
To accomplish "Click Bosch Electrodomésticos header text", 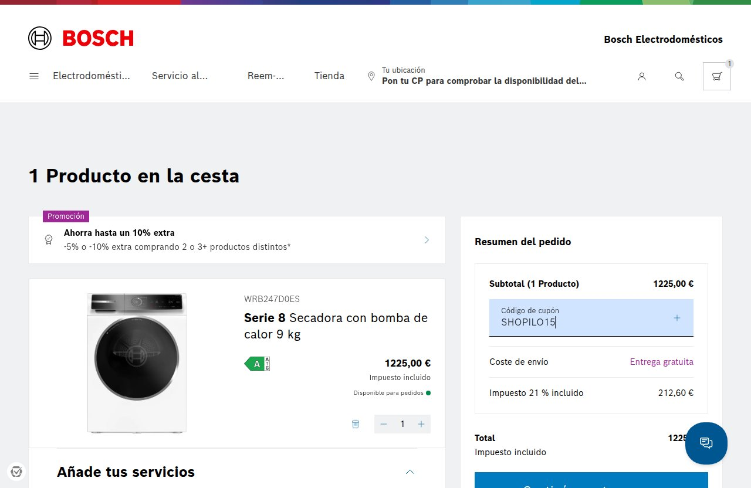I will click(x=663, y=39).
